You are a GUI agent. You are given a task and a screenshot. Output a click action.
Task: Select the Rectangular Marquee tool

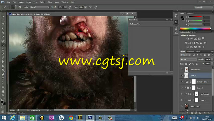point(3,20)
